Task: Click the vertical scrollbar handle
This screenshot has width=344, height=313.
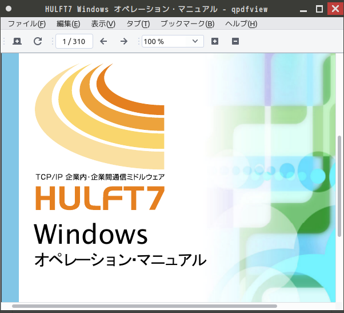Action: (339, 186)
